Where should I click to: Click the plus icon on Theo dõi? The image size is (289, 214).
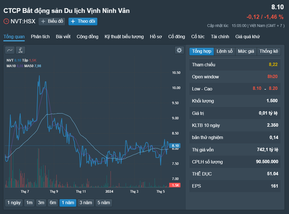coord(73,22)
